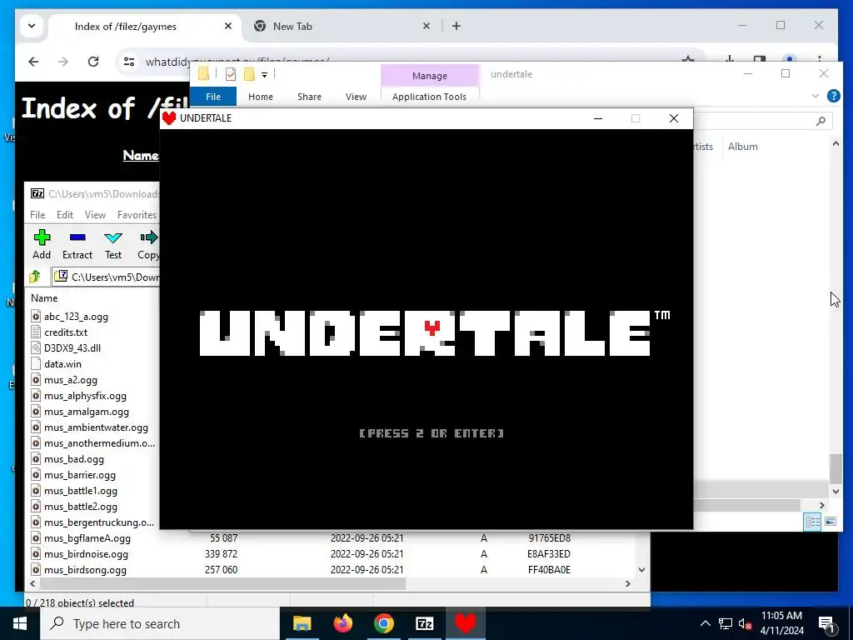Click the muted volume icon in system tray

746,623
